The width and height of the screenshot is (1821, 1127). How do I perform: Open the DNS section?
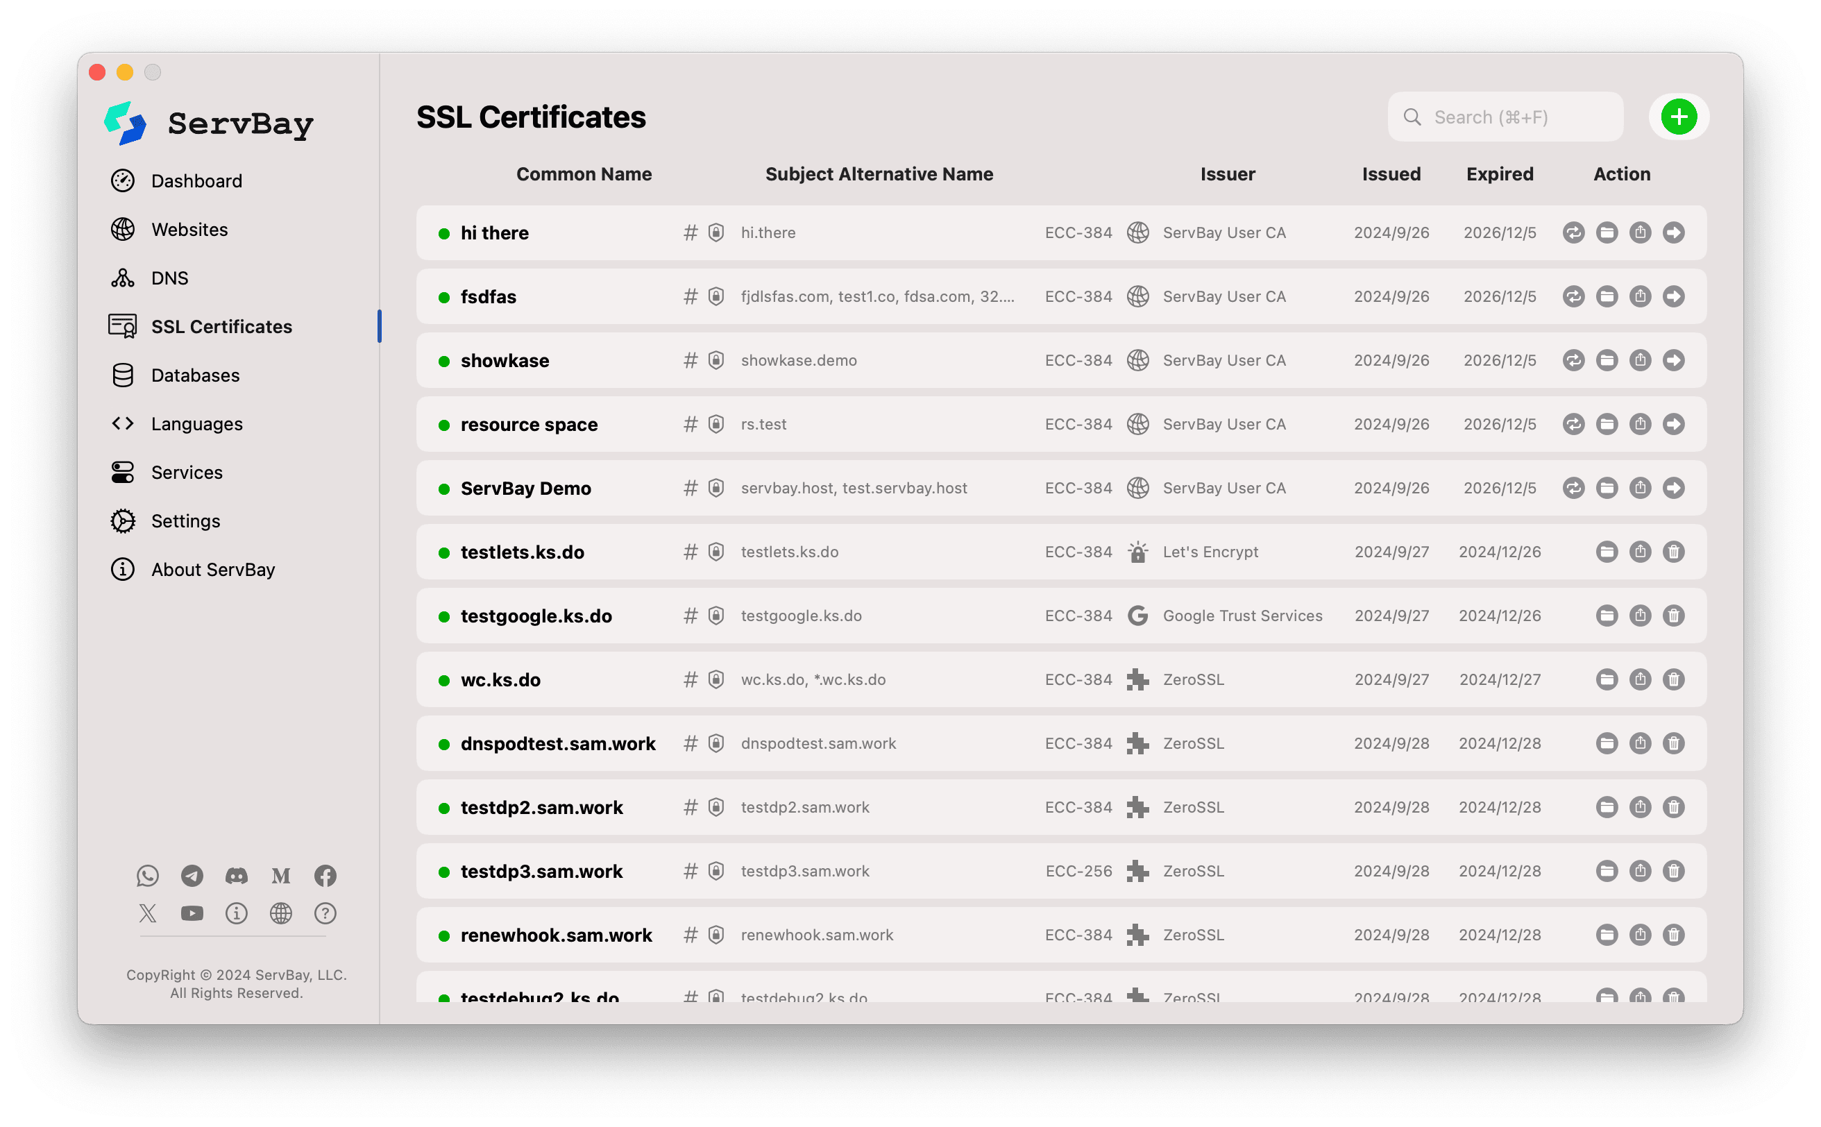pos(170,278)
